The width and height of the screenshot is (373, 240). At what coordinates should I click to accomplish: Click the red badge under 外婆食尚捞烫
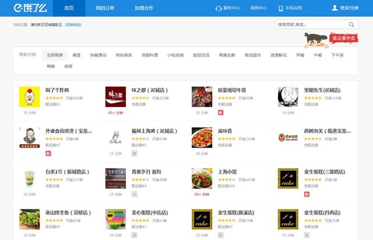click(48, 153)
